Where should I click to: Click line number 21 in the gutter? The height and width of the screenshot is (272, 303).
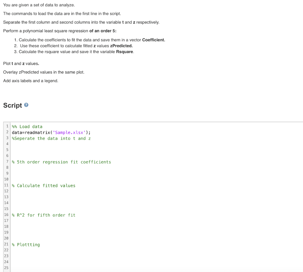(6, 244)
